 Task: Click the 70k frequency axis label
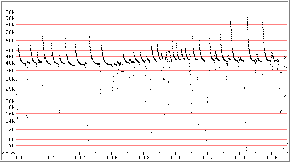coord(10,32)
